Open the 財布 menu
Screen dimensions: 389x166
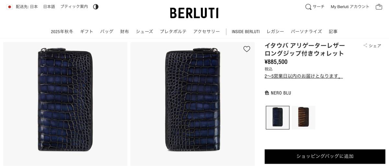coord(124,31)
